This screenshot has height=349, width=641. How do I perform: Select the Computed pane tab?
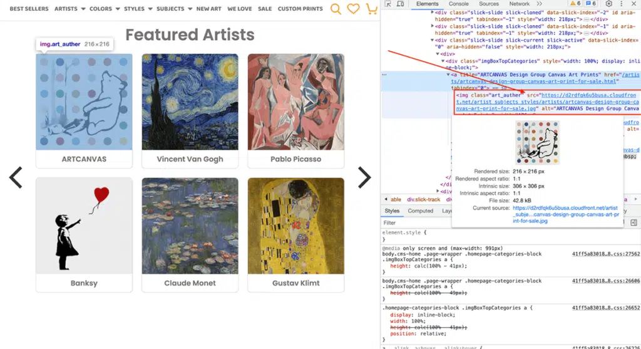(x=420, y=211)
